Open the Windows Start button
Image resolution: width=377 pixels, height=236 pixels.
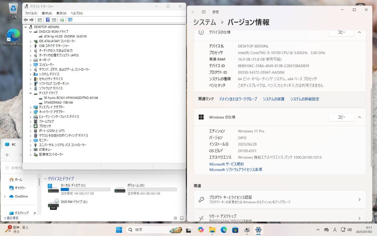[x=119, y=230]
